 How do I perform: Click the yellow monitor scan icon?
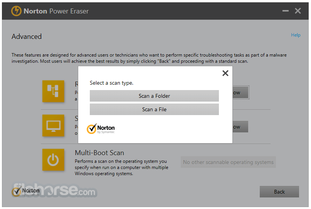[53, 125]
